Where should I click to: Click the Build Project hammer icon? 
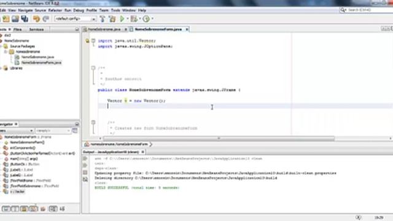click(x=103, y=19)
